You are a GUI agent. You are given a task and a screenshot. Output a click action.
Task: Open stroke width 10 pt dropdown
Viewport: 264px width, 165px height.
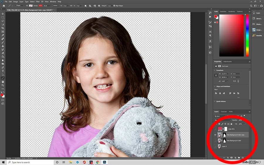(51, 6)
